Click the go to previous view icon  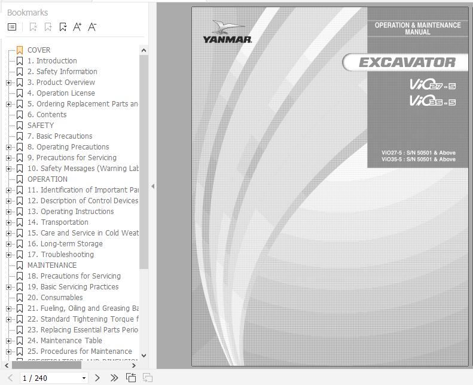131,378
